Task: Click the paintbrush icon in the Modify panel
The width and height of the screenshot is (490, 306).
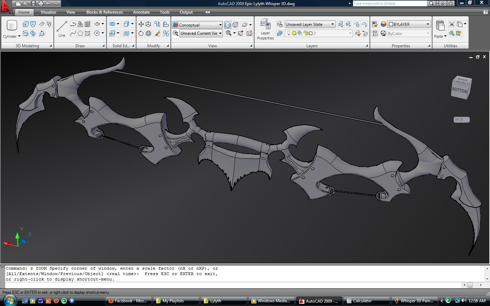Action: coord(157,33)
